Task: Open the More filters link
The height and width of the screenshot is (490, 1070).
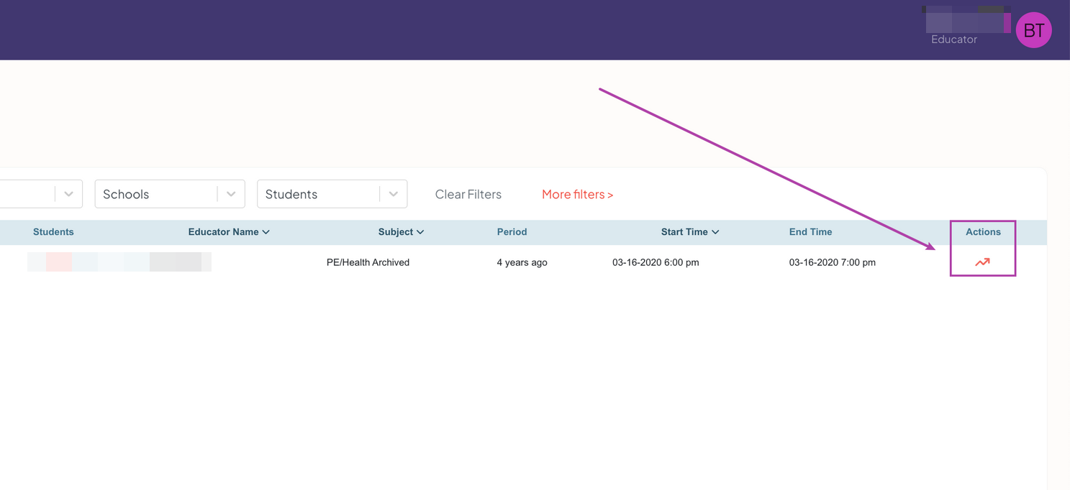Action: [x=577, y=195]
